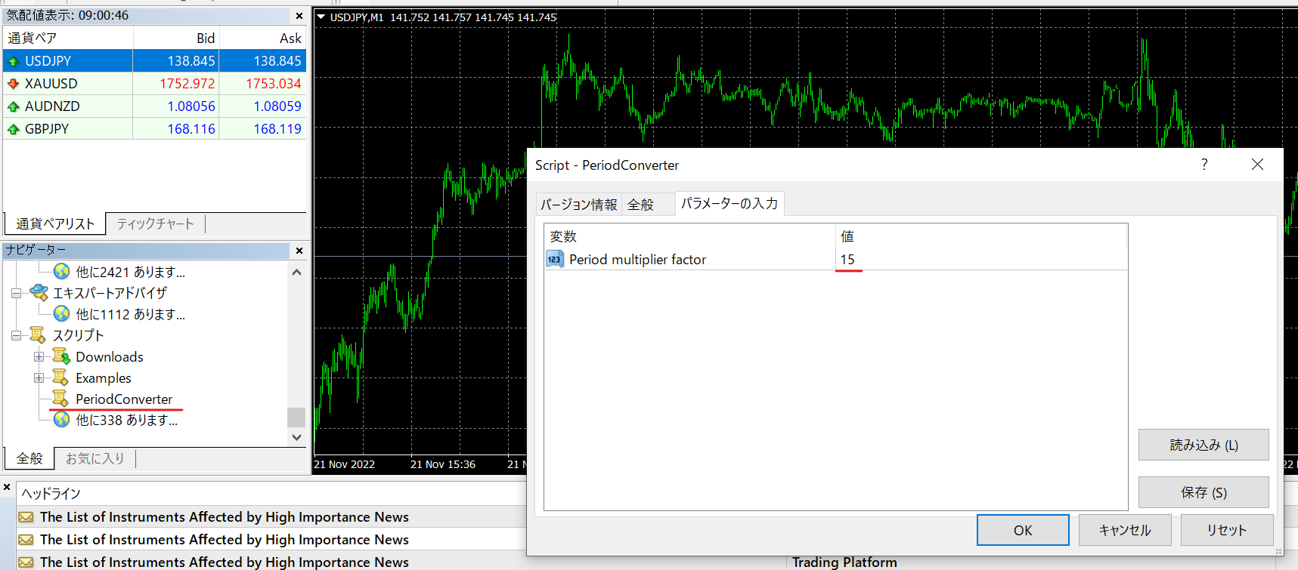
Task: Click the USDJPY up-arrow icon in Market Watch
Action: pyautogui.click(x=13, y=61)
